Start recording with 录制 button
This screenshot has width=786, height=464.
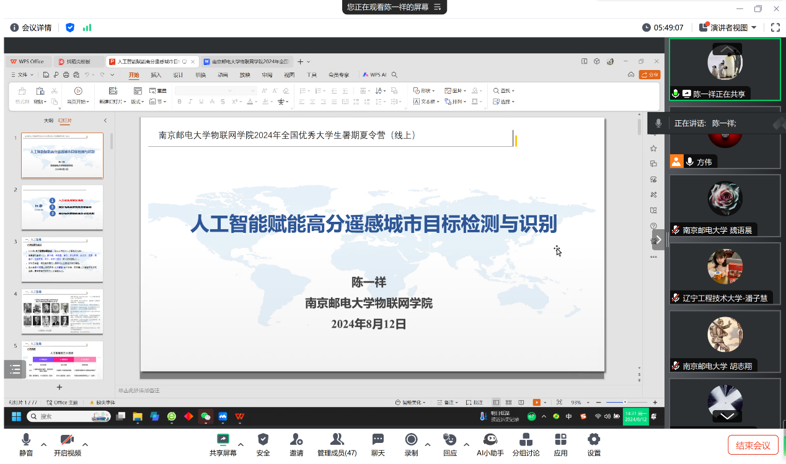pyautogui.click(x=411, y=444)
